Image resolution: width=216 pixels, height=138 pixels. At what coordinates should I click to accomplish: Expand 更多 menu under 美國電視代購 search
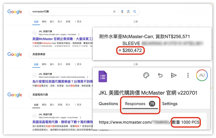click(x=78, y=105)
